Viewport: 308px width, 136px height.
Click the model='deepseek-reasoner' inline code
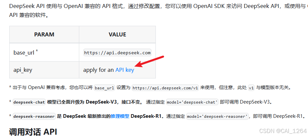point(217,116)
